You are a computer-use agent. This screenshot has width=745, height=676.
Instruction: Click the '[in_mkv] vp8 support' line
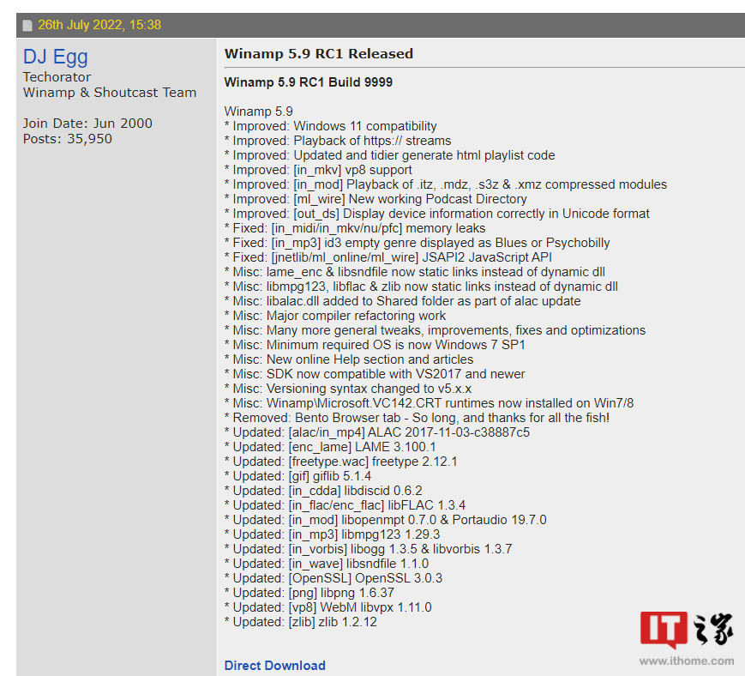318,170
